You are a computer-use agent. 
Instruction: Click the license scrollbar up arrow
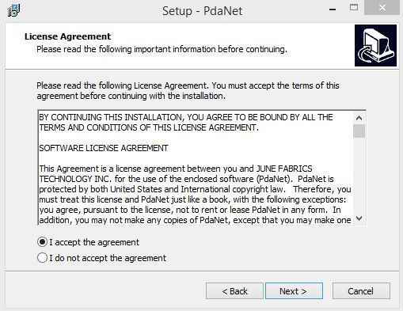tap(359, 118)
